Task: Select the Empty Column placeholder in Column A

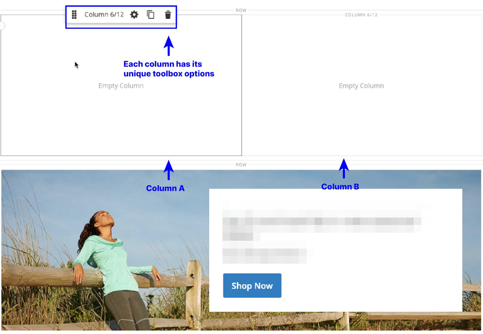Action: click(120, 86)
